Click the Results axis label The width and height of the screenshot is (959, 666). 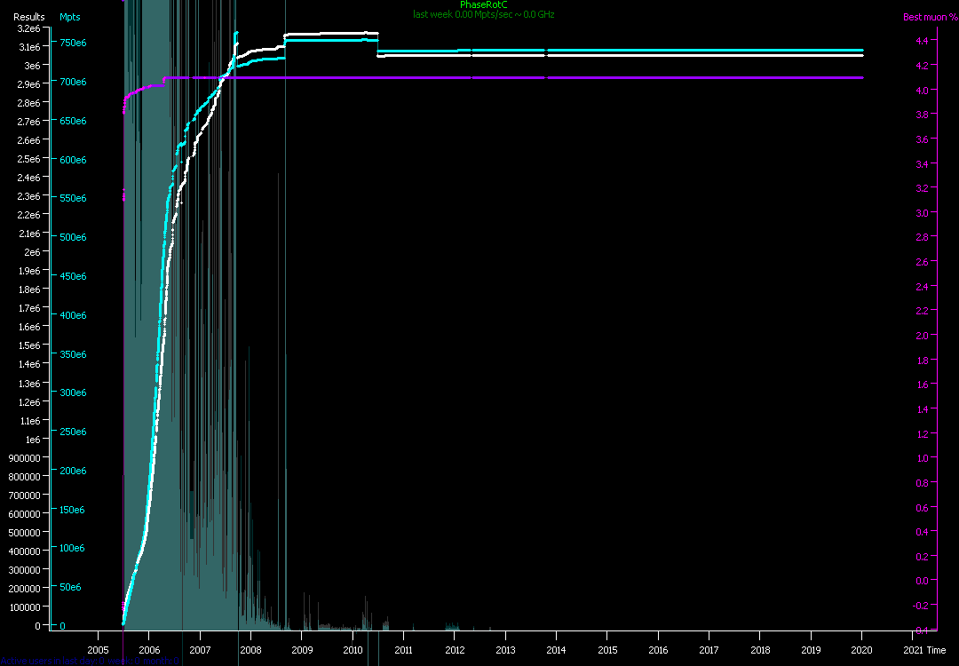(28, 17)
